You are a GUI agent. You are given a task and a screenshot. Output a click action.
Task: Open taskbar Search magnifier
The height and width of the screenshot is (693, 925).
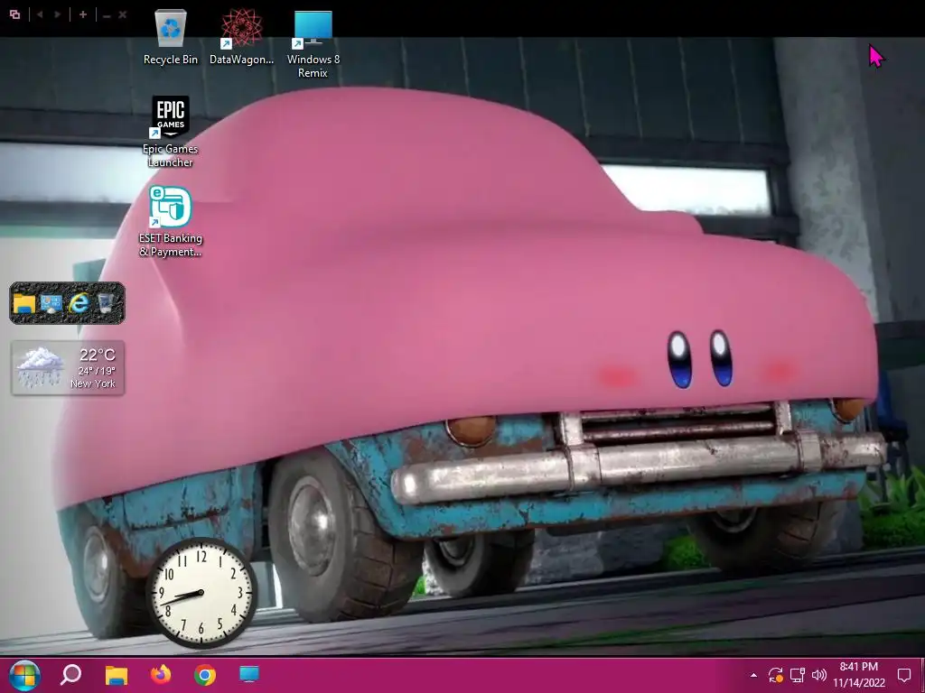coord(70,675)
